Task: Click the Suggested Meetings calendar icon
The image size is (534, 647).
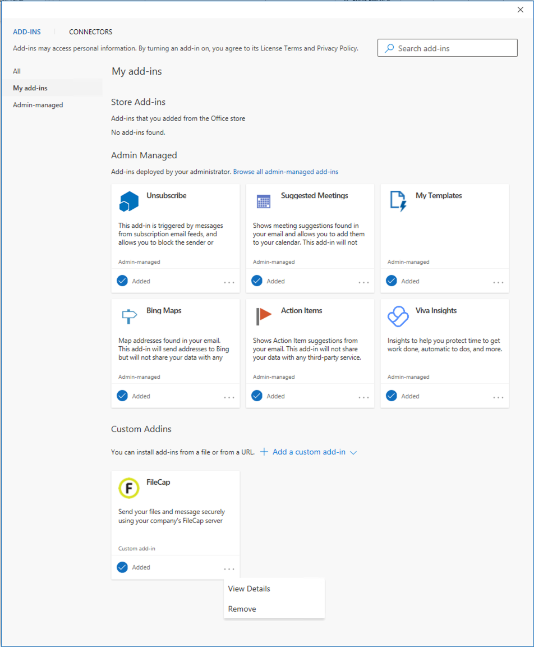Action: pos(263,200)
